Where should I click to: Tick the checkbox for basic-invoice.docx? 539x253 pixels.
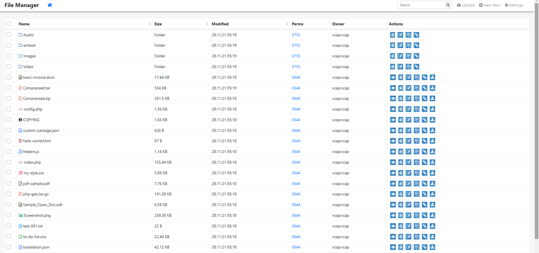[x=9, y=77]
